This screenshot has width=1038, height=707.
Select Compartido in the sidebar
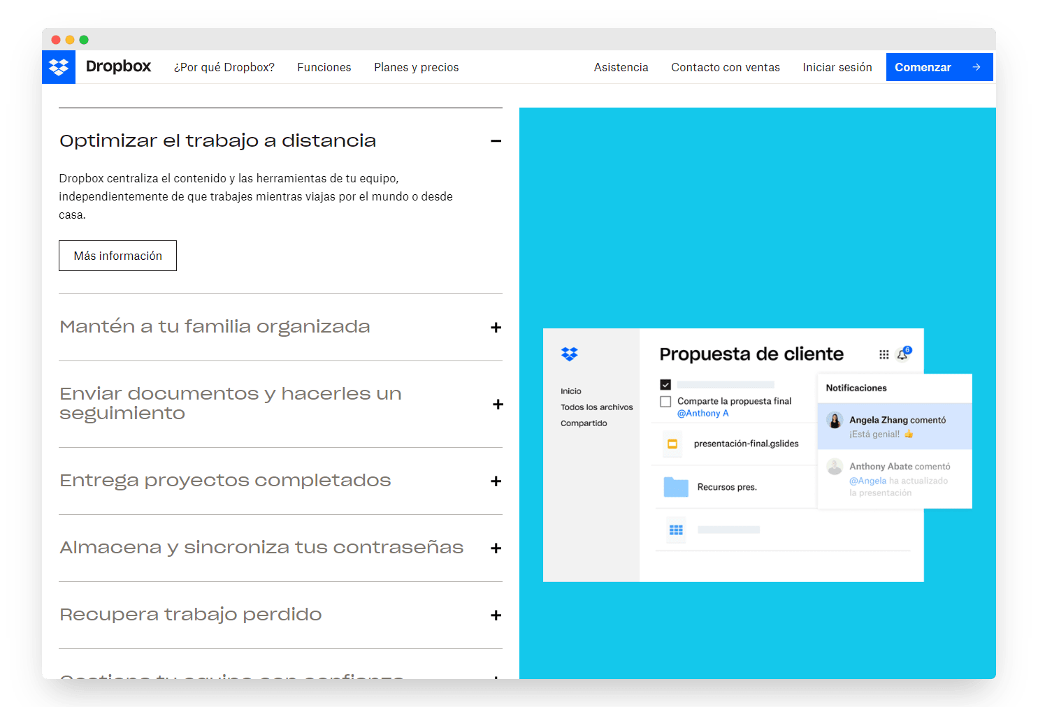pos(584,423)
